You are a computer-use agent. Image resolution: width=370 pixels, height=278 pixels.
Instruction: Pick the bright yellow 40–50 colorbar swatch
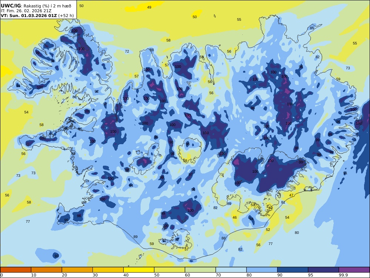click(x=139, y=270)
